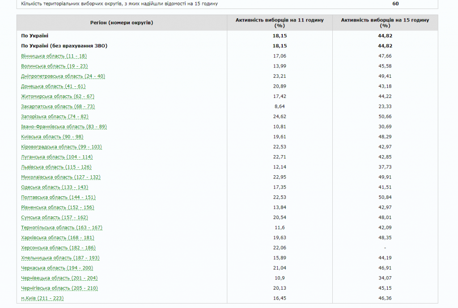
Task: Click the Регіон (номери округів) column header
Action: tap(122, 23)
